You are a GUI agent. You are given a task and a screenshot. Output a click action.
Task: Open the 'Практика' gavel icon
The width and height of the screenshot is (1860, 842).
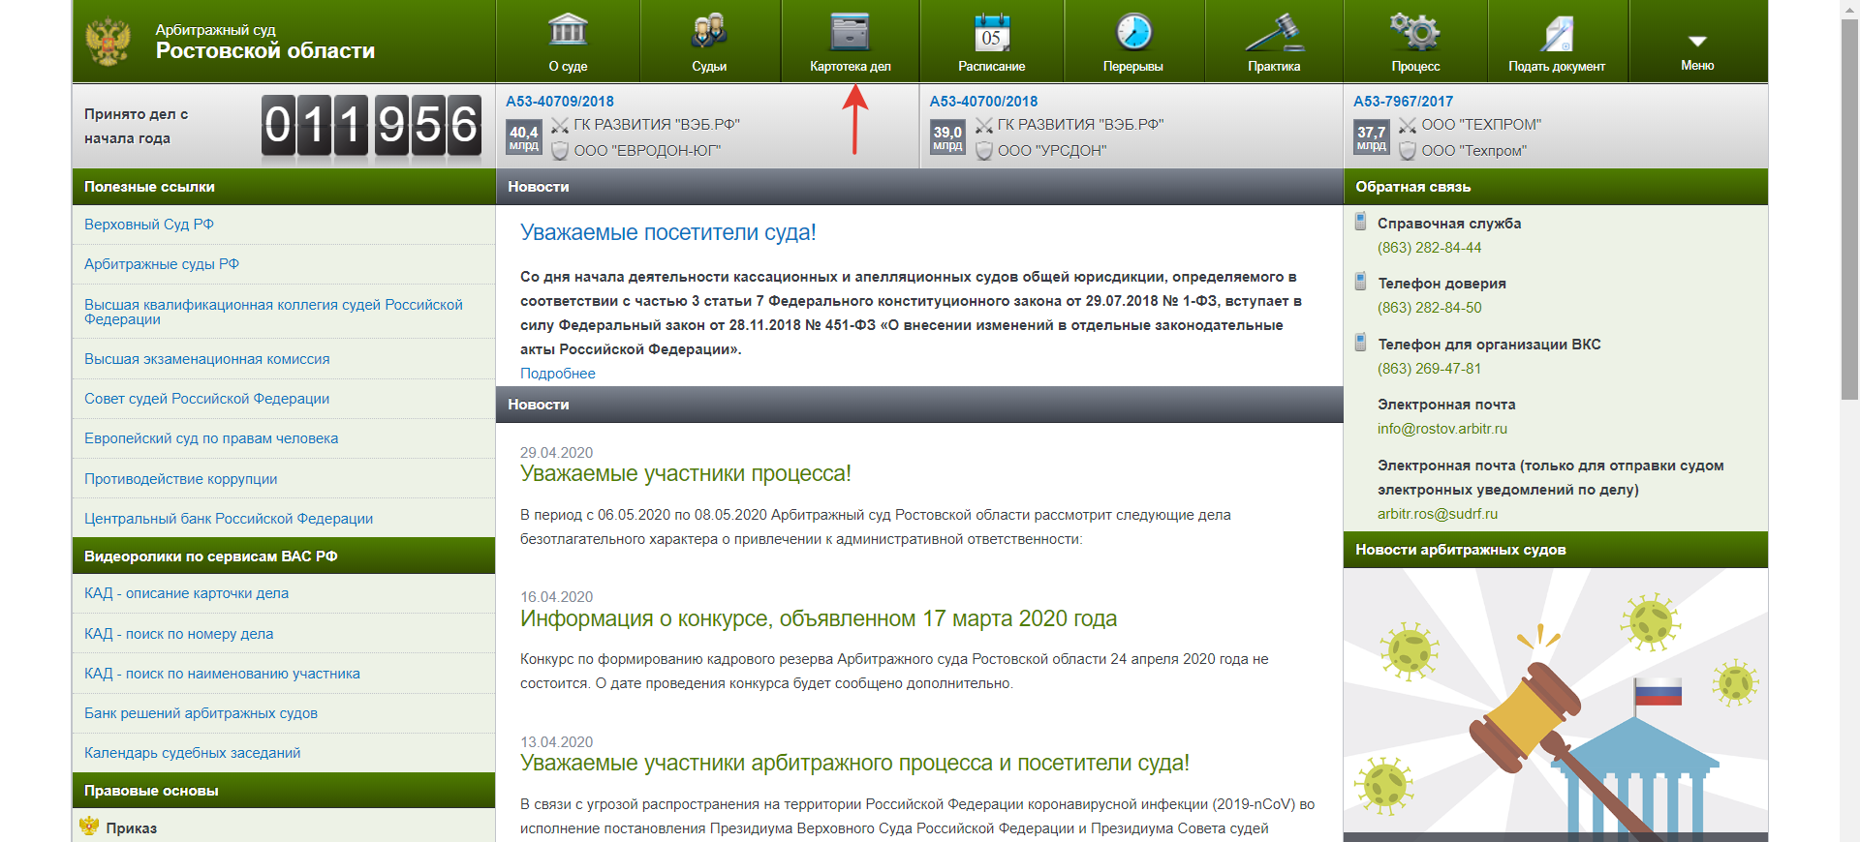coord(1274,31)
